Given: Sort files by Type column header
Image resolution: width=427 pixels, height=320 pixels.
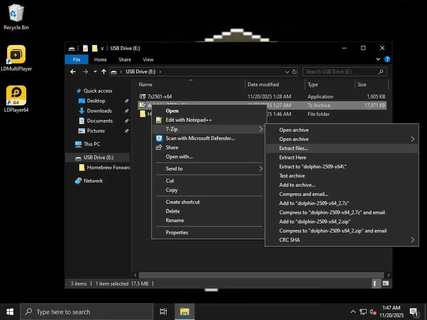Looking at the screenshot, I should click(x=313, y=84).
